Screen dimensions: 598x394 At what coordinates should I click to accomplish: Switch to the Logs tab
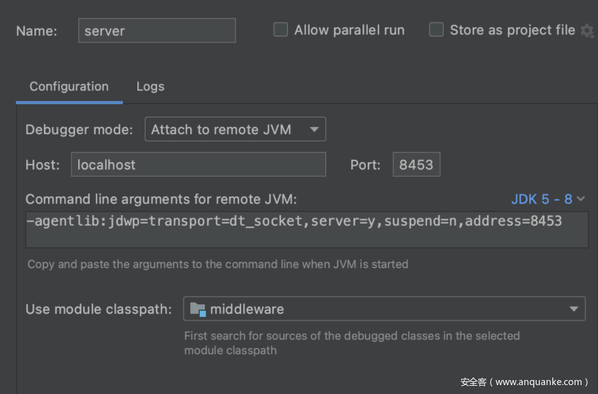[x=150, y=87]
